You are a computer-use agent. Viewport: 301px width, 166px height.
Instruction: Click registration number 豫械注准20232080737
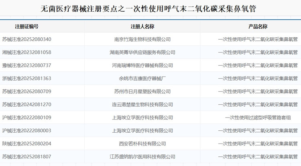26,65
